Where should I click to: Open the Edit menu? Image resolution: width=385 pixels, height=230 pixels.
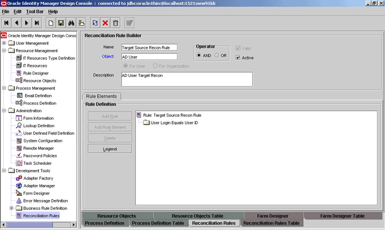(18, 11)
